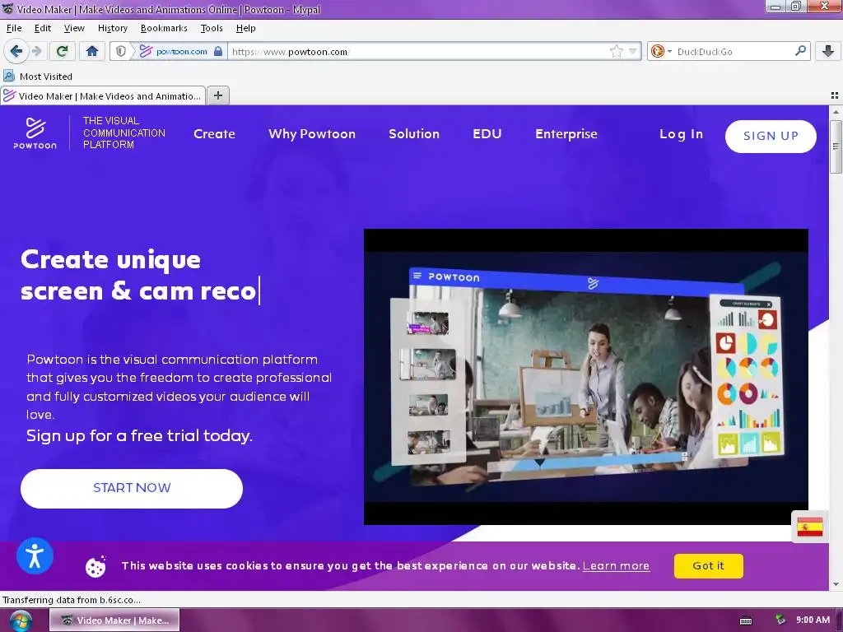This screenshot has height=632, width=843.
Task: Click the padlock site security icon
Action: point(217,51)
